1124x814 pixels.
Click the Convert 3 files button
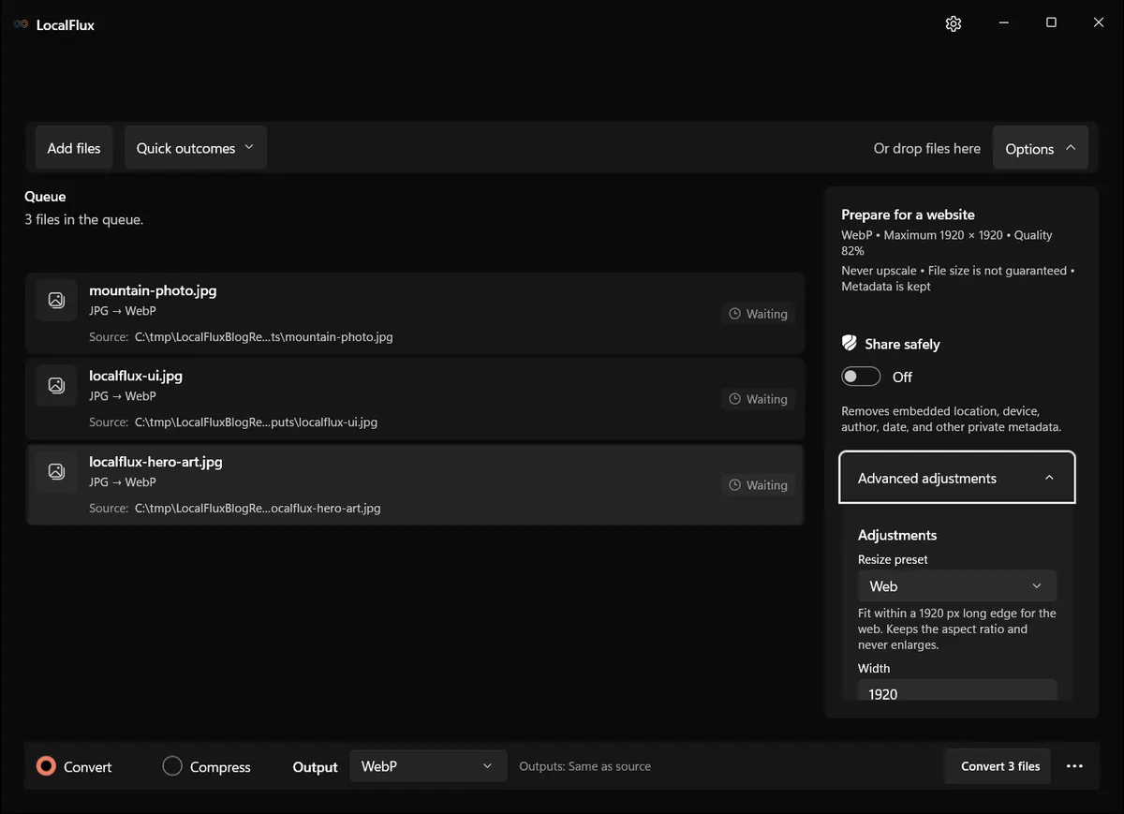pos(999,766)
